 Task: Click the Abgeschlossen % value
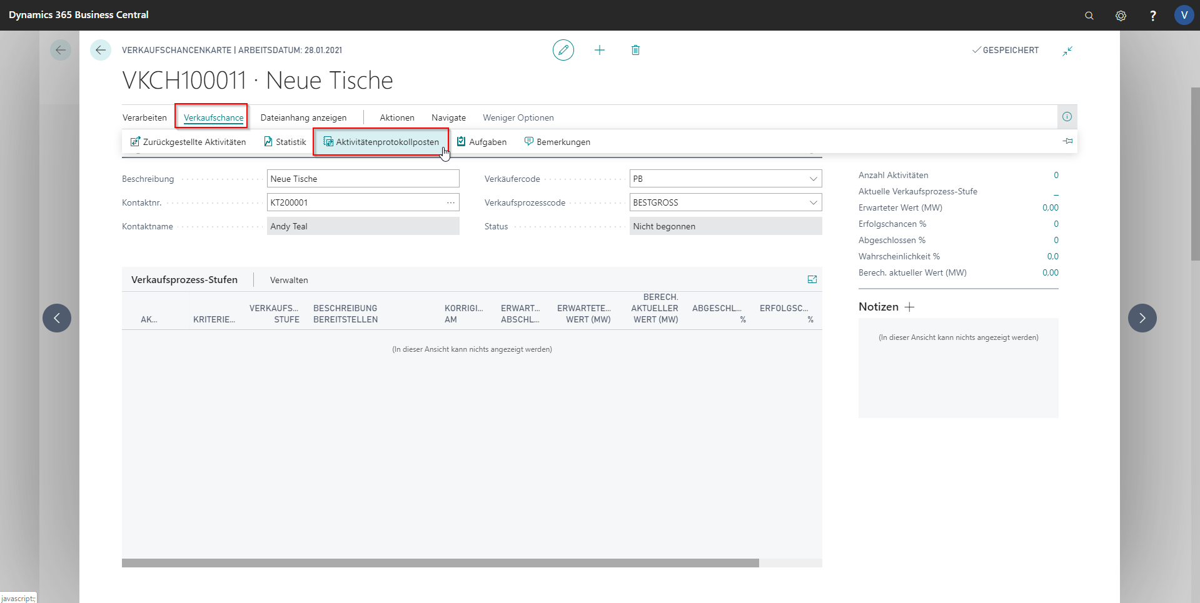(1056, 240)
